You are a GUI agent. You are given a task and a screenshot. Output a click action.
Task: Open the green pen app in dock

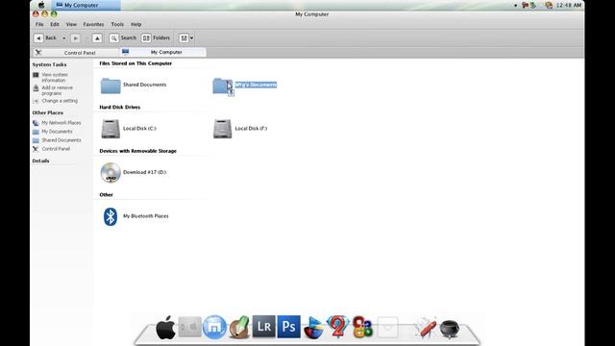tap(239, 327)
